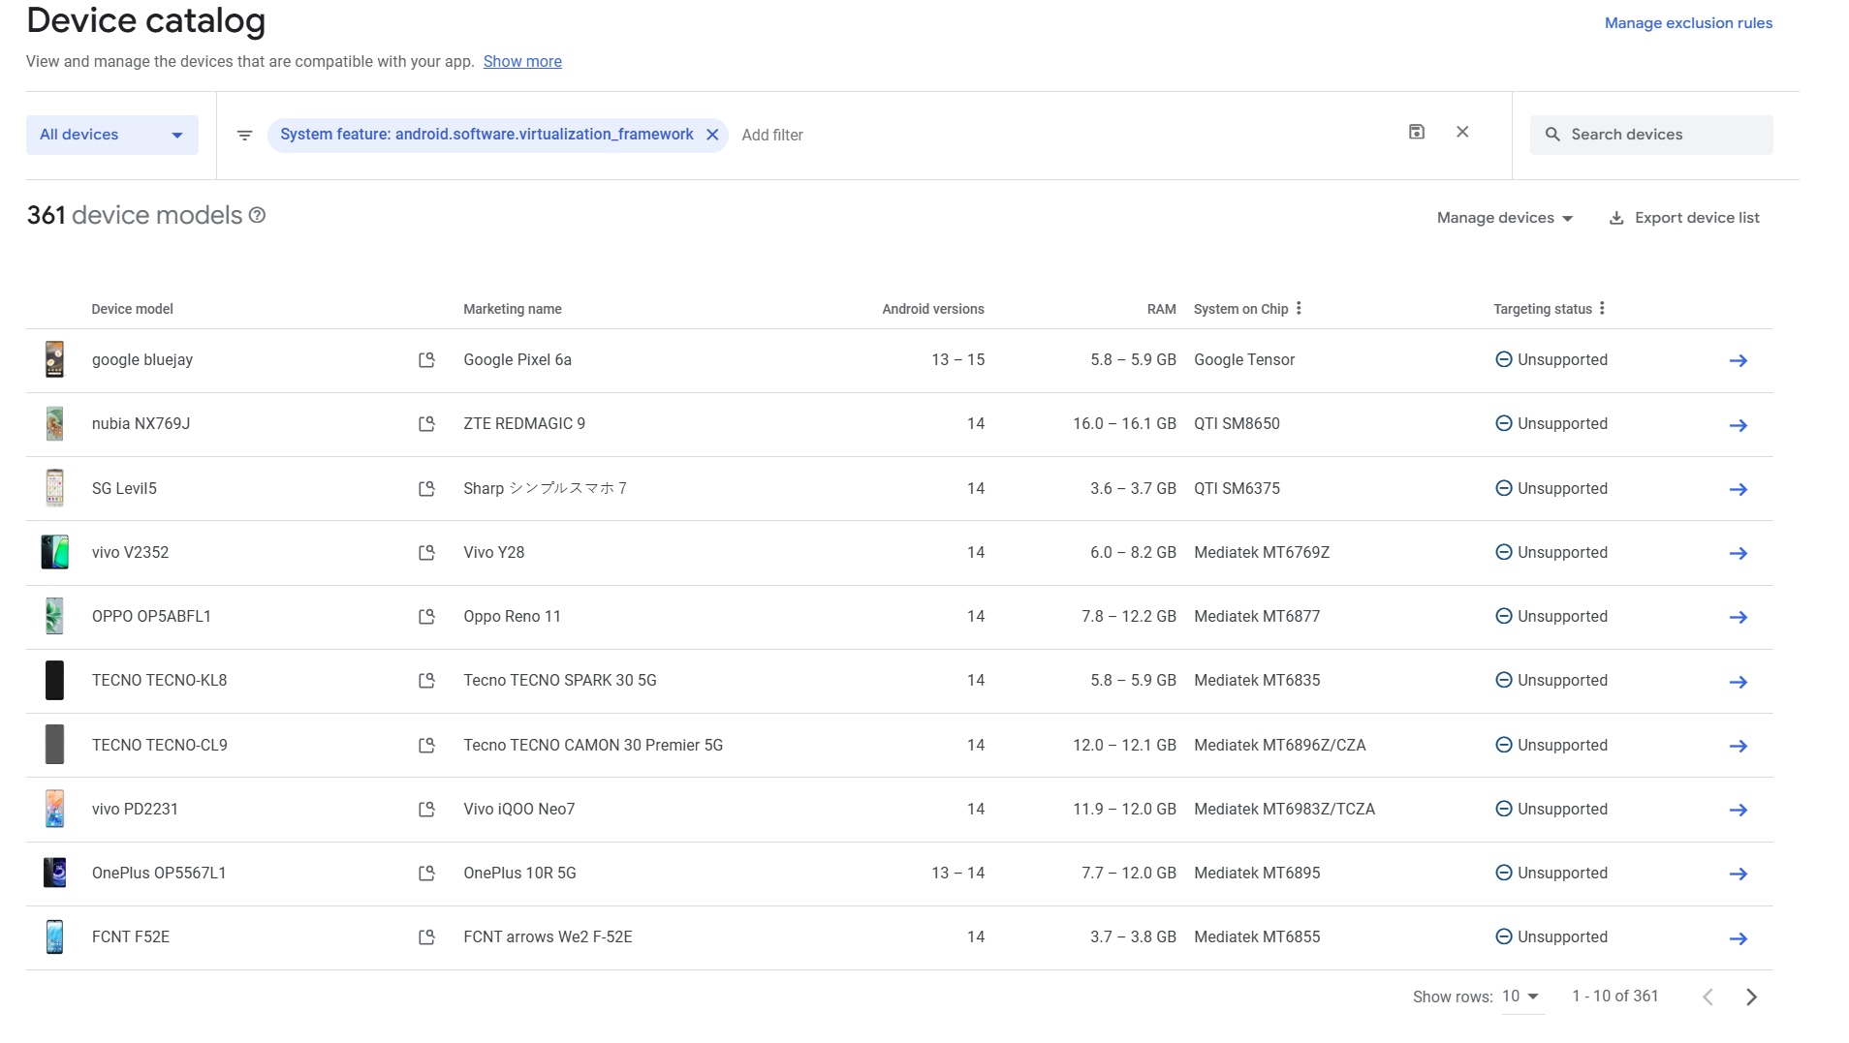Open Google Pixel 6a details arrow
The width and height of the screenshot is (1849, 1043).
click(1738, 360)
